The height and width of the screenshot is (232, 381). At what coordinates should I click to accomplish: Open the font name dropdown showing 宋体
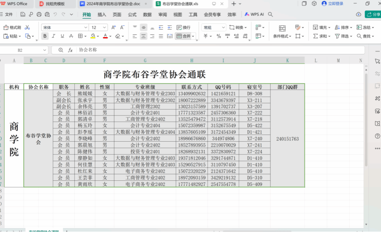click(64, 27)
